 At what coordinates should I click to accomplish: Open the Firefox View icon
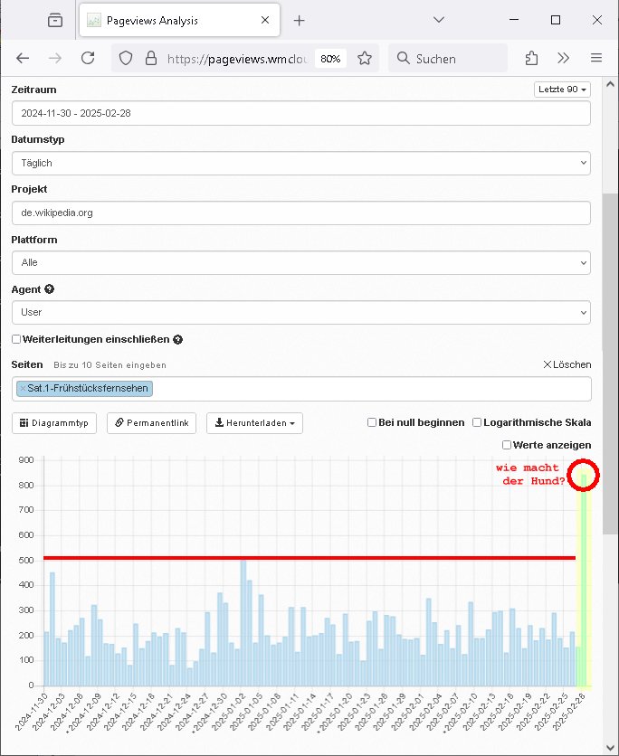[55, 20]
